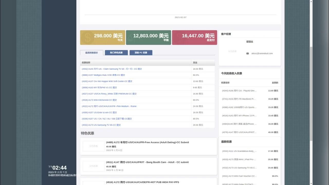This screenshot has height=185, width=329.
Task: Click the manager photo placeholder under 客户经理
Action: pyautogui.click(x=232, y=51)
